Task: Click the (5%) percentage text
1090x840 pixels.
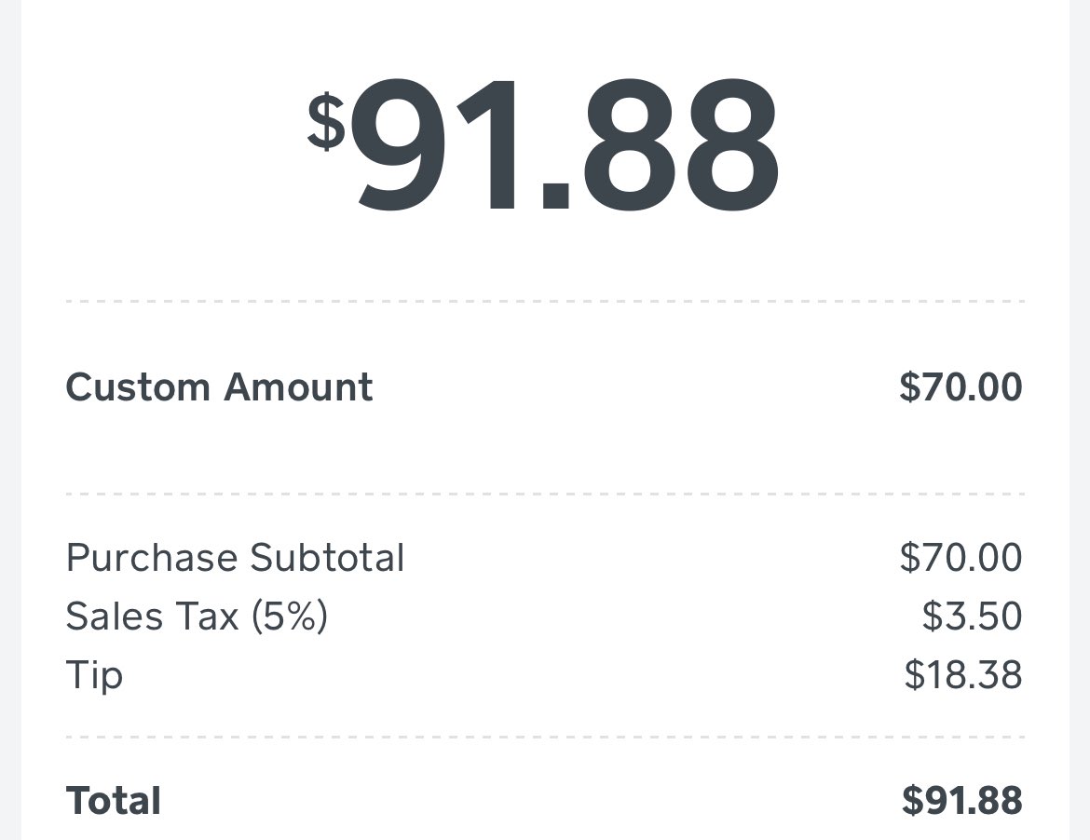Action: [x=289, y=616]
